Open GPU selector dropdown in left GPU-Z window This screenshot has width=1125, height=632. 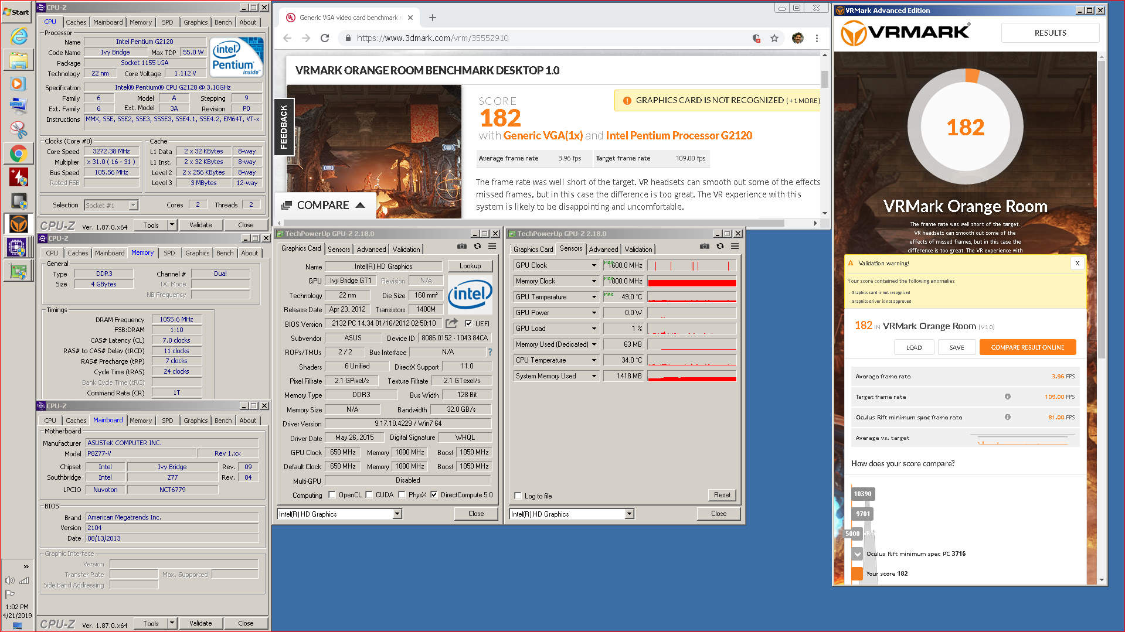pyautogui.click(x=397, y=514)
